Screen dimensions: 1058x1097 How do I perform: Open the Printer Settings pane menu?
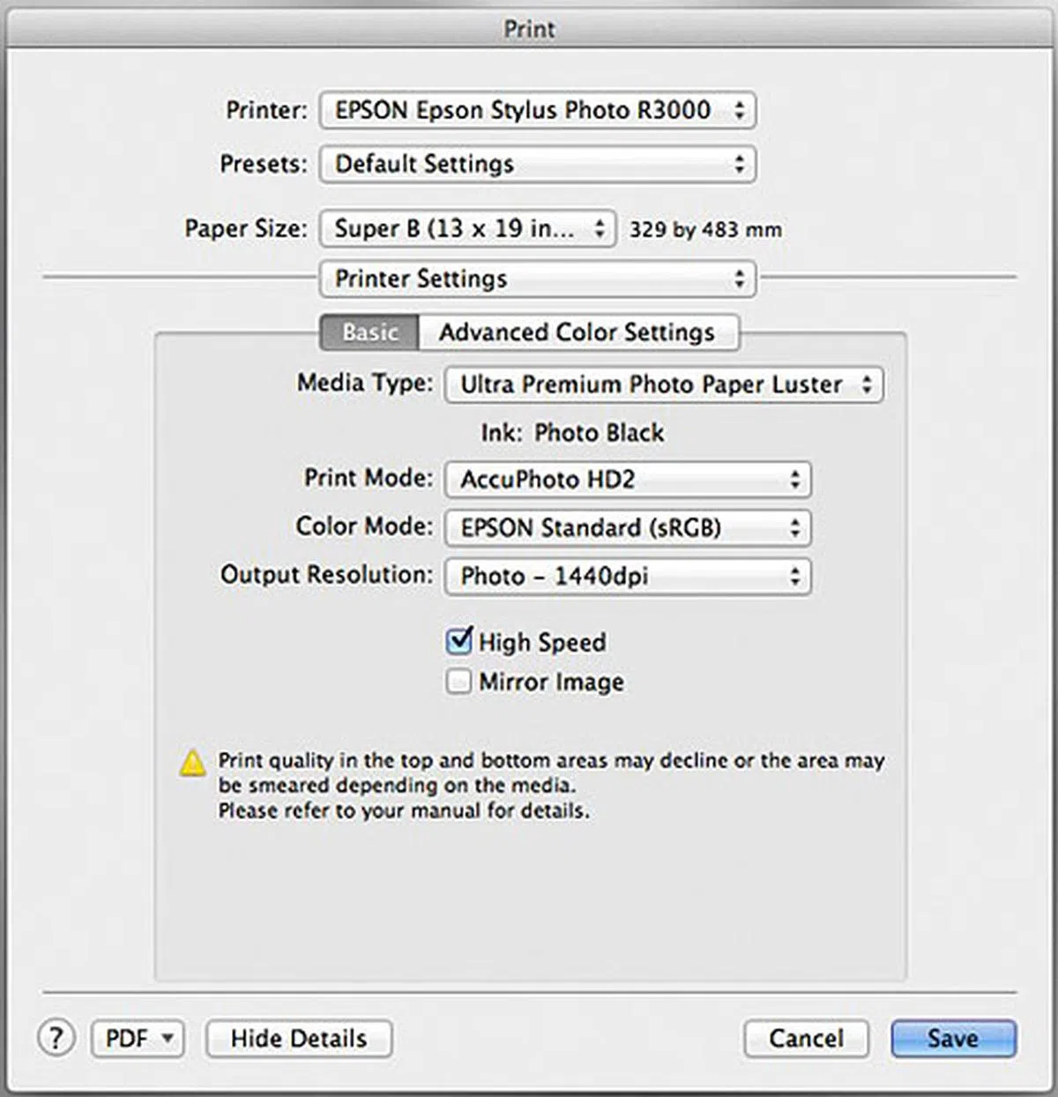pyautogui.click(x=537, y=280)
